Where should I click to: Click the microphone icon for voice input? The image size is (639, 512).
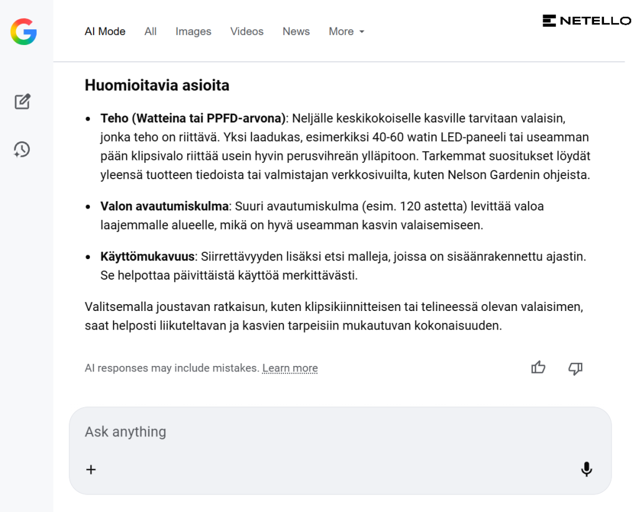[x=586, y=469]
